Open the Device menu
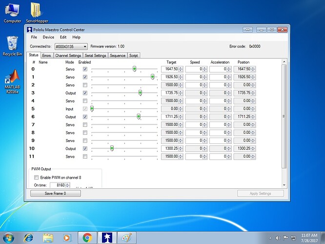This screenshot has width=325, height=244. coord(48,37)
